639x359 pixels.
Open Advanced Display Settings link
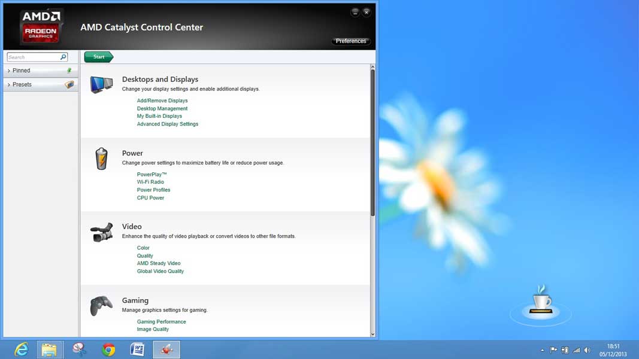[x=168, y=124]
